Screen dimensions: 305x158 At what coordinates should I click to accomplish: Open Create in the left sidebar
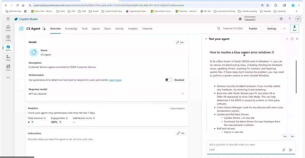8,38
